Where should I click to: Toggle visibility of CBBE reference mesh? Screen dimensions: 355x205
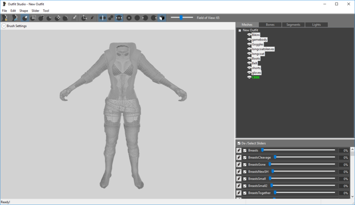(x=249, y=77)
